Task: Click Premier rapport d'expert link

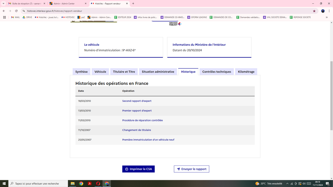Action: [x=137, y=111]
